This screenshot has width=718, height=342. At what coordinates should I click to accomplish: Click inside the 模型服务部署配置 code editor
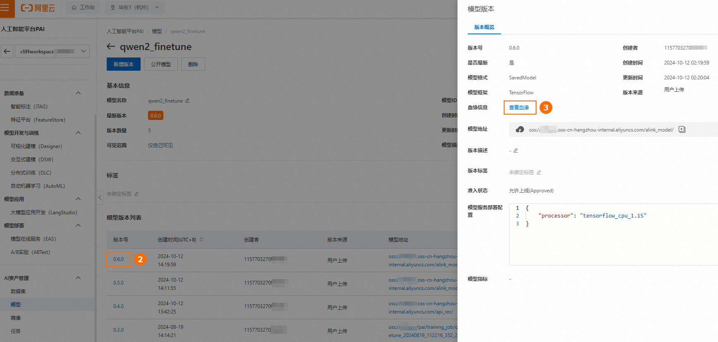[x=613, y=234]
